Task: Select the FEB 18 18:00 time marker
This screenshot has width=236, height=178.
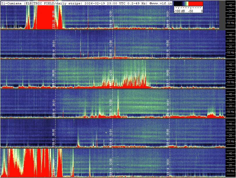Action: (x=168, y=48)
